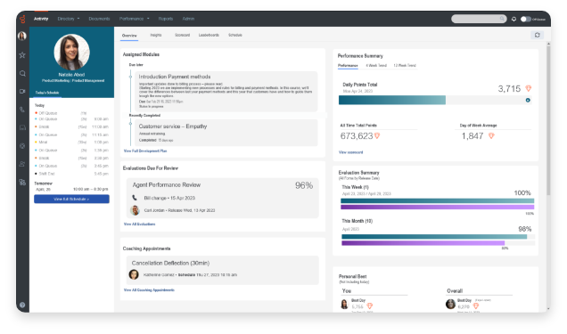Viewport: 567px width, 334px height.
Task: Click View Full Schedule button
Action: pos(71,199)
